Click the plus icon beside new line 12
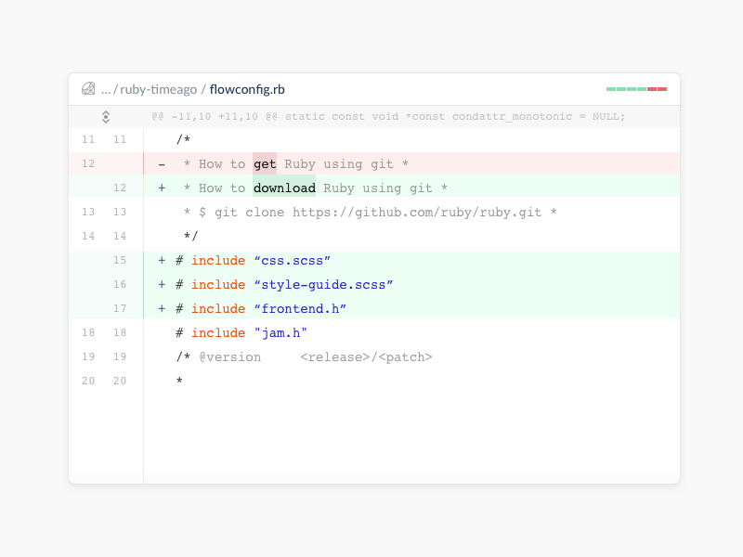Screen dimensions: 743x557 tap(161, 188)
